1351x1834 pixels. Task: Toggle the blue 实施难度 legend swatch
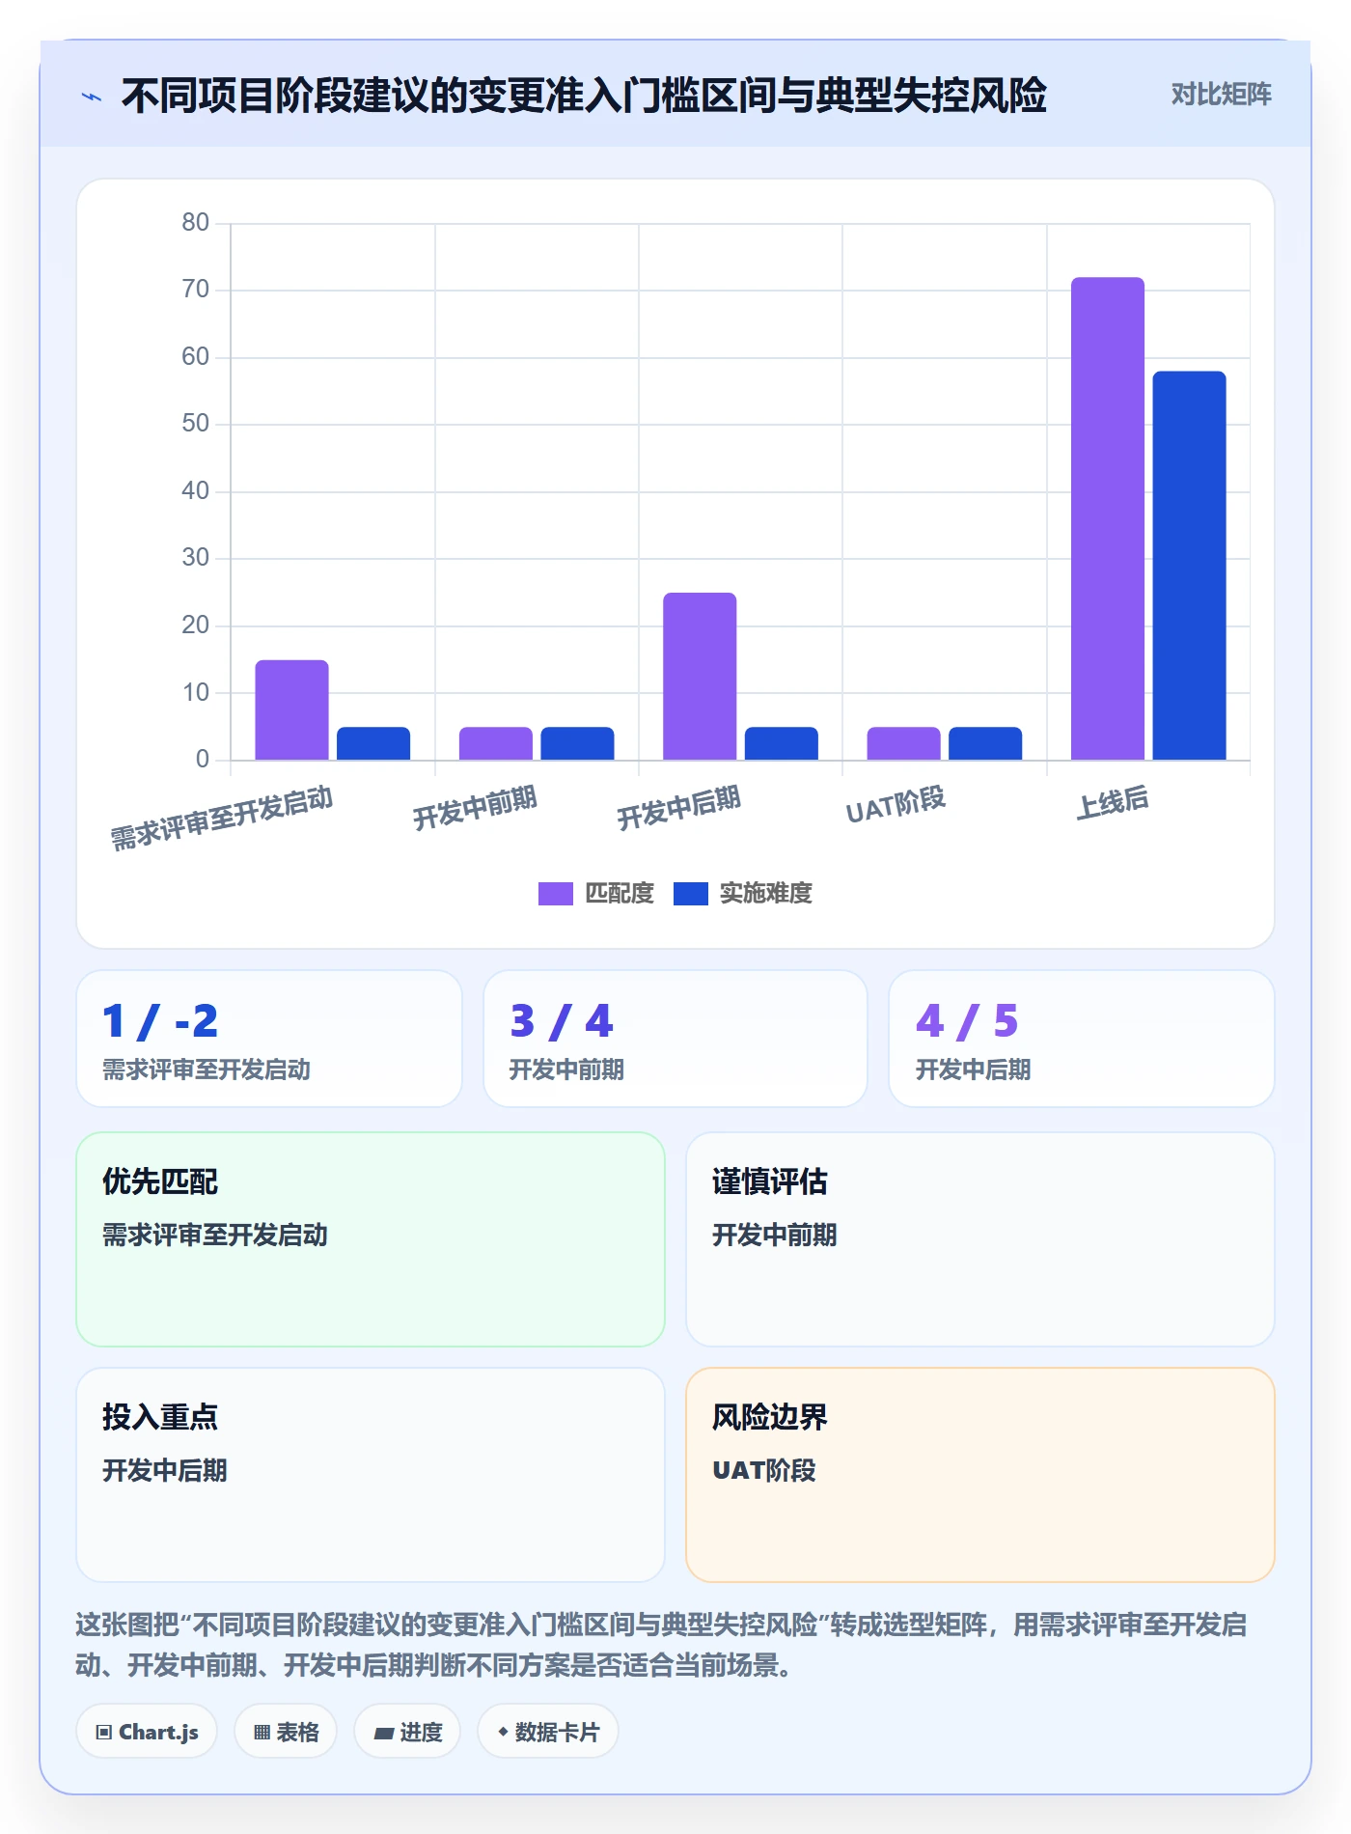(x=691, y=894)
